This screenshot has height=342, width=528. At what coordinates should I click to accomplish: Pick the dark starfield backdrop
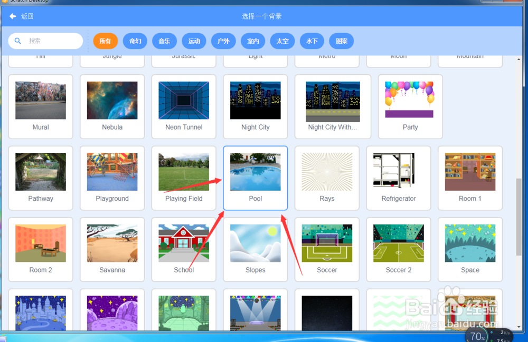click(327, 311)
